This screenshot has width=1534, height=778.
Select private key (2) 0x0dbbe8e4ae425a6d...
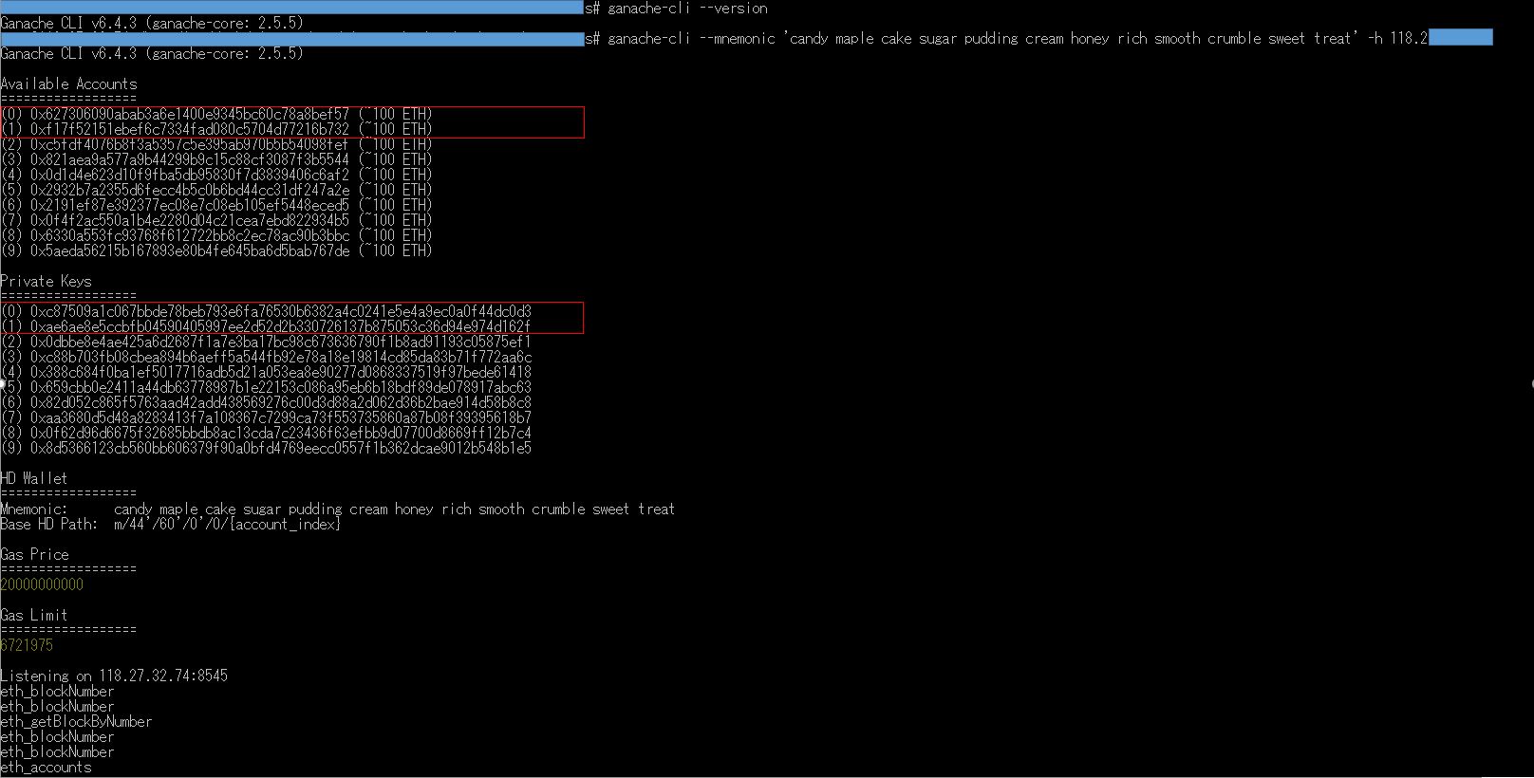[x=281, y=343]
